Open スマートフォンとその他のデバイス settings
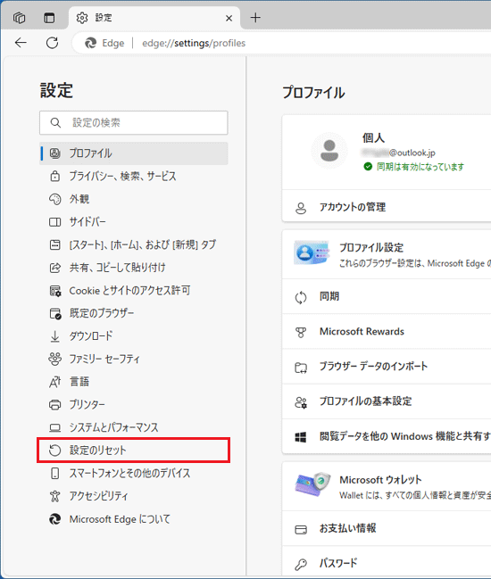491x579 pixels. click(x=134, y=474)
